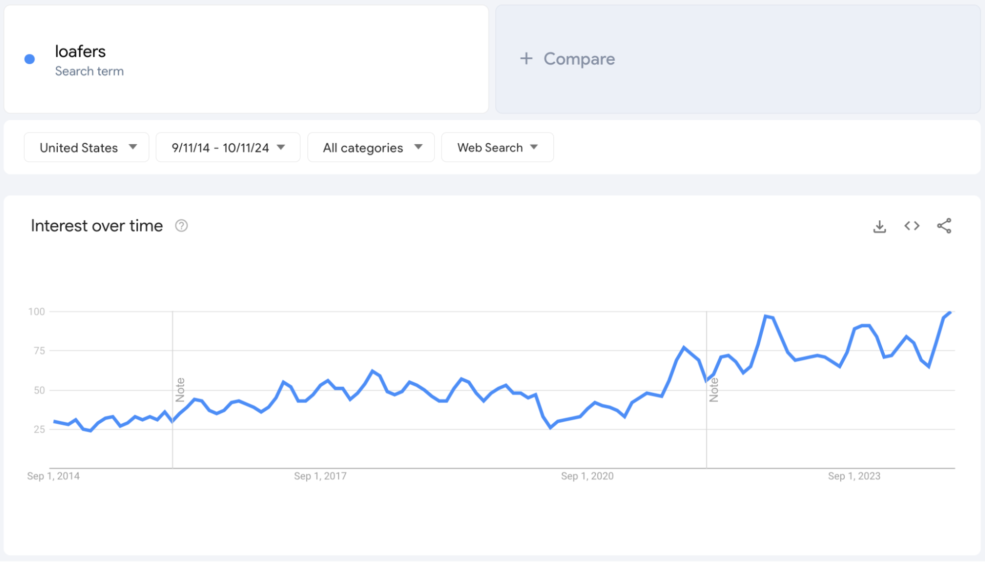The height and width of the screenshot is (562, 985).
Task: Open the 9/11/14 - 10/11/24 date range dropdown
Action: (x=228, y=147)
